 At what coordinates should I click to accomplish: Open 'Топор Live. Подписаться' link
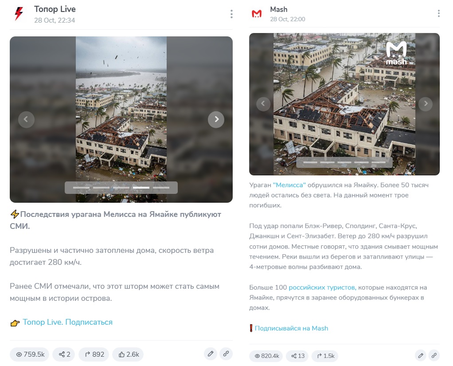68,322
